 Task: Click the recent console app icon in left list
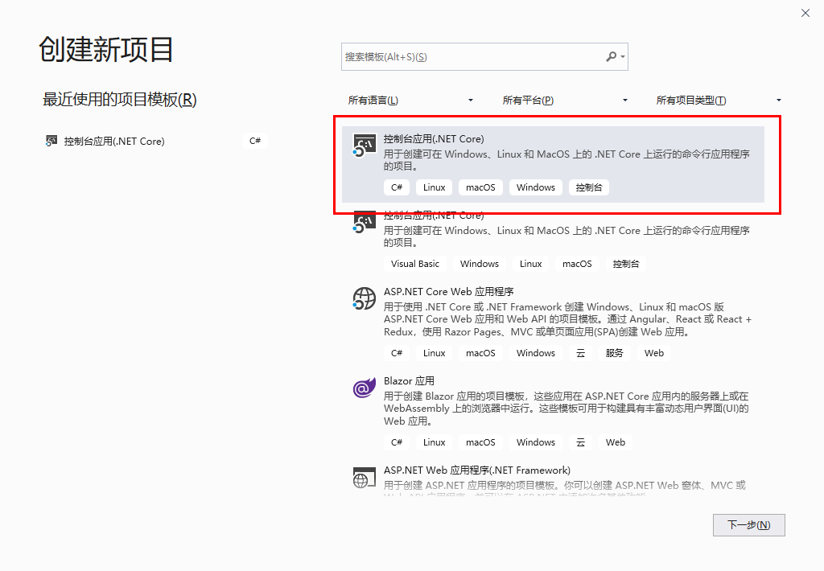point(51,141)
